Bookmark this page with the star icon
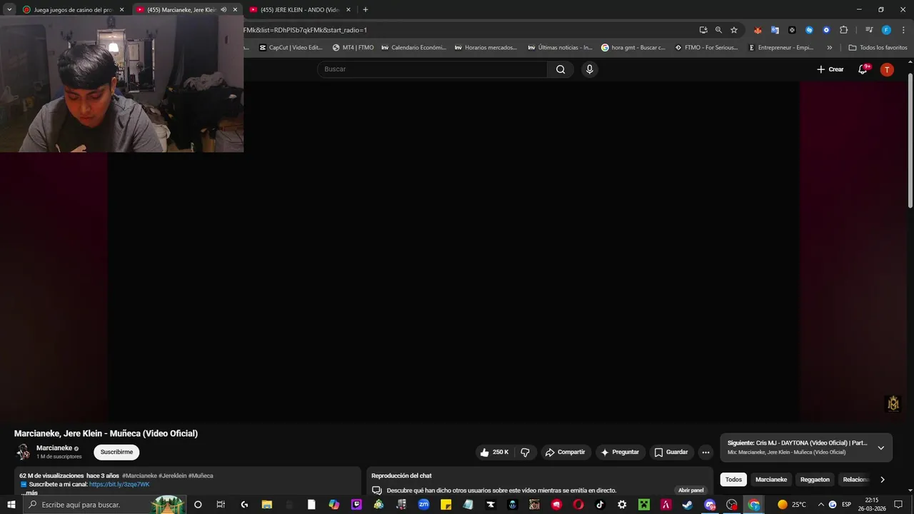The image size is (914, 514). click(734, 30)
